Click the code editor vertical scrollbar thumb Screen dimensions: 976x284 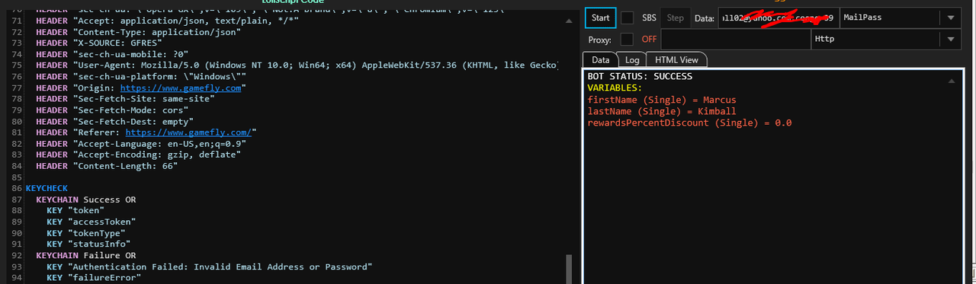568,270
